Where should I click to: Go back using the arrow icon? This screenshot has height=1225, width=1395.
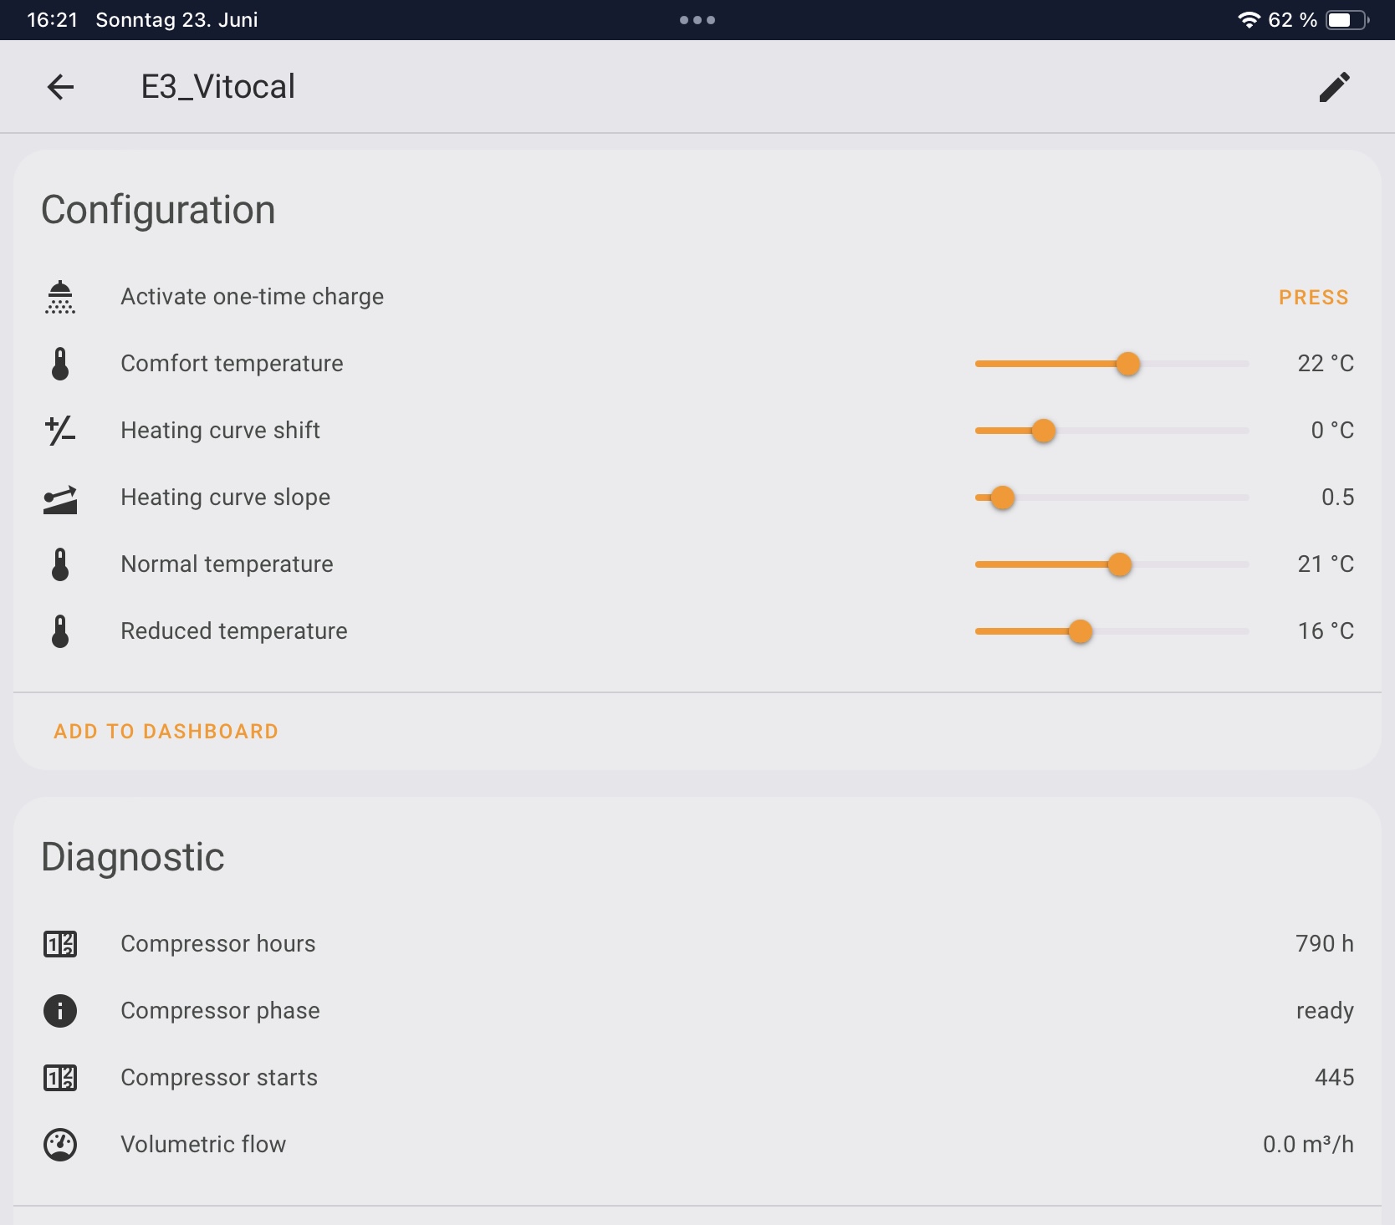(x=60, y=87)
